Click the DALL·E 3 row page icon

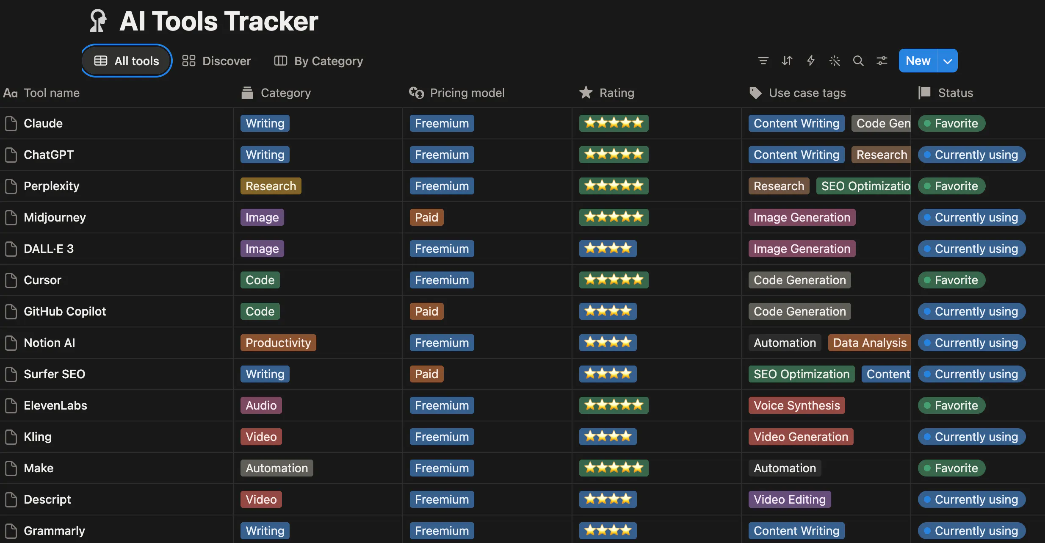coord(11,249)
